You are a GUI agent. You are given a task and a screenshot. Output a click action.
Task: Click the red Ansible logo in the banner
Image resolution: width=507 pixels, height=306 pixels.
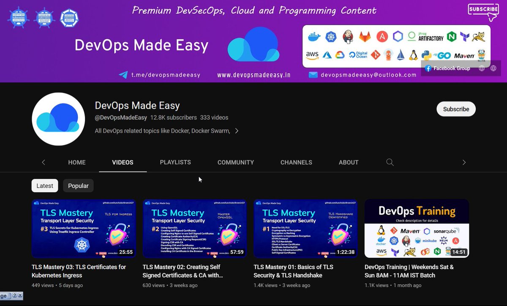coord(382,37)
